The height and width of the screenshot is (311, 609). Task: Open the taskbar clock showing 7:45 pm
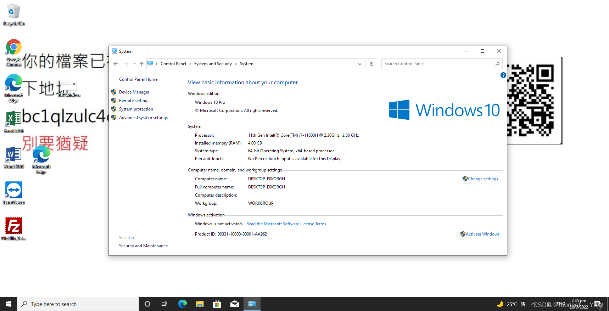tap(579, 304)
